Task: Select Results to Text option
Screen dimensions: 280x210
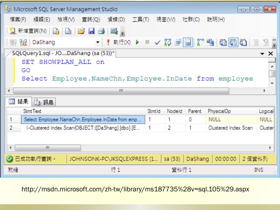Action: click(223, 42)
